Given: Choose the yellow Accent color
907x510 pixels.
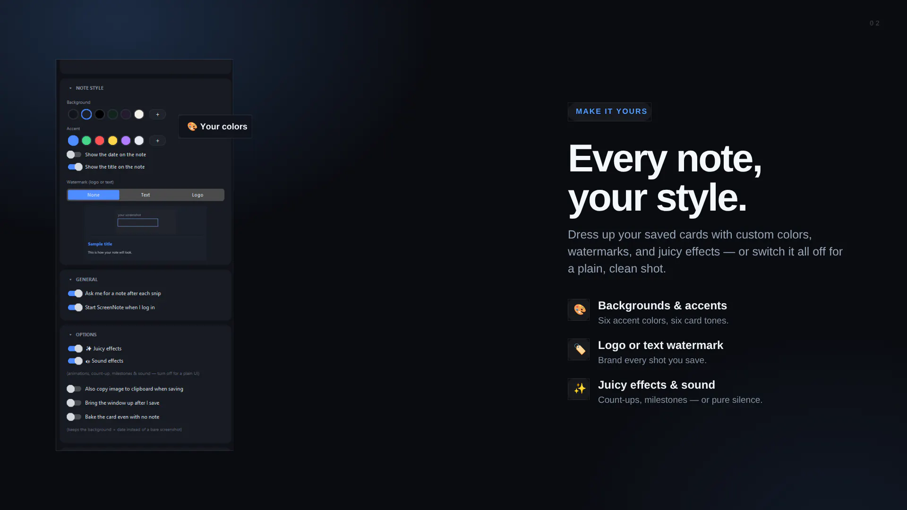Looking at the screenshot, I should point(112,141).
